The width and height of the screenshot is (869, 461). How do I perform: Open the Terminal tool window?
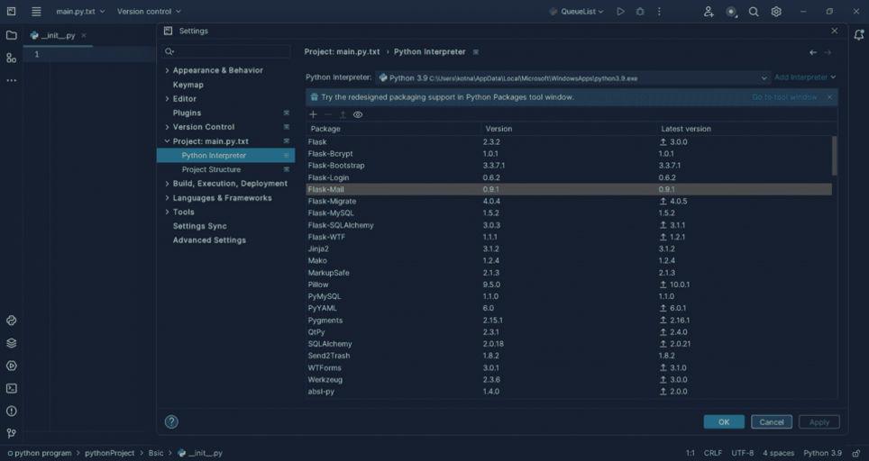(x=11, y=388)
